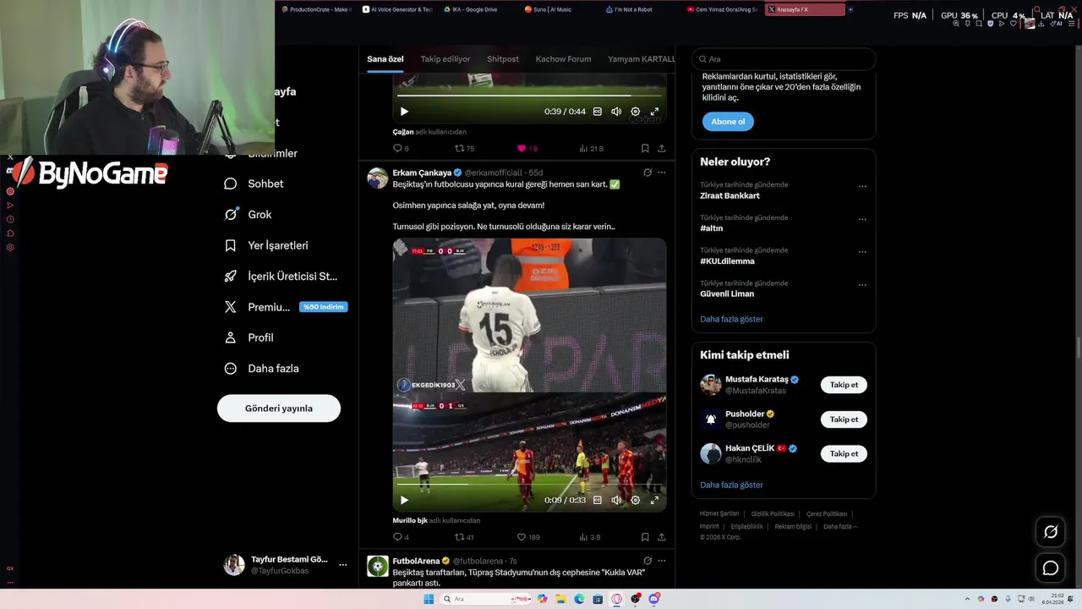
Task: Show more follow suggestions
Action: coord(731,485)
